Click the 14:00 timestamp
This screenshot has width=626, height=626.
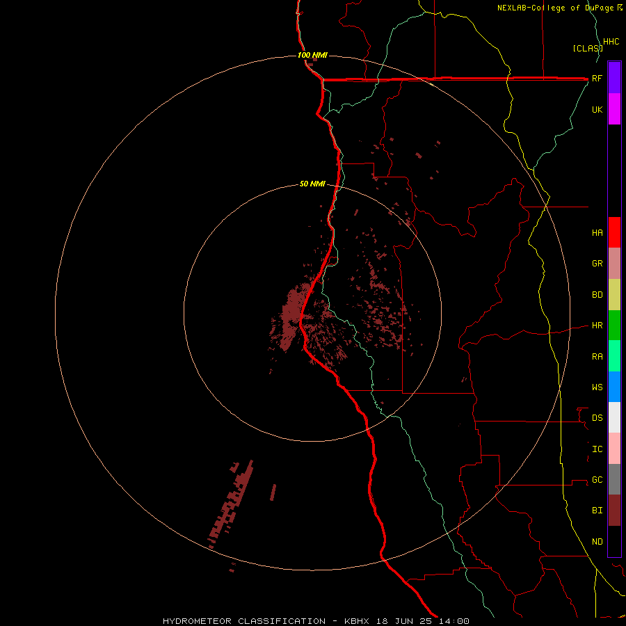coord(454,621)
